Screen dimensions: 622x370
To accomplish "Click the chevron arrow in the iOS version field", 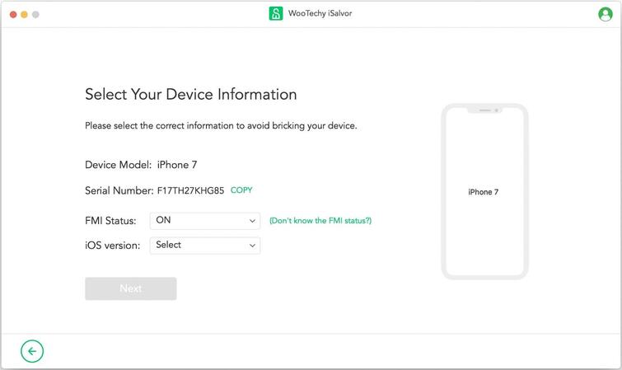I will tap(252, 246).
